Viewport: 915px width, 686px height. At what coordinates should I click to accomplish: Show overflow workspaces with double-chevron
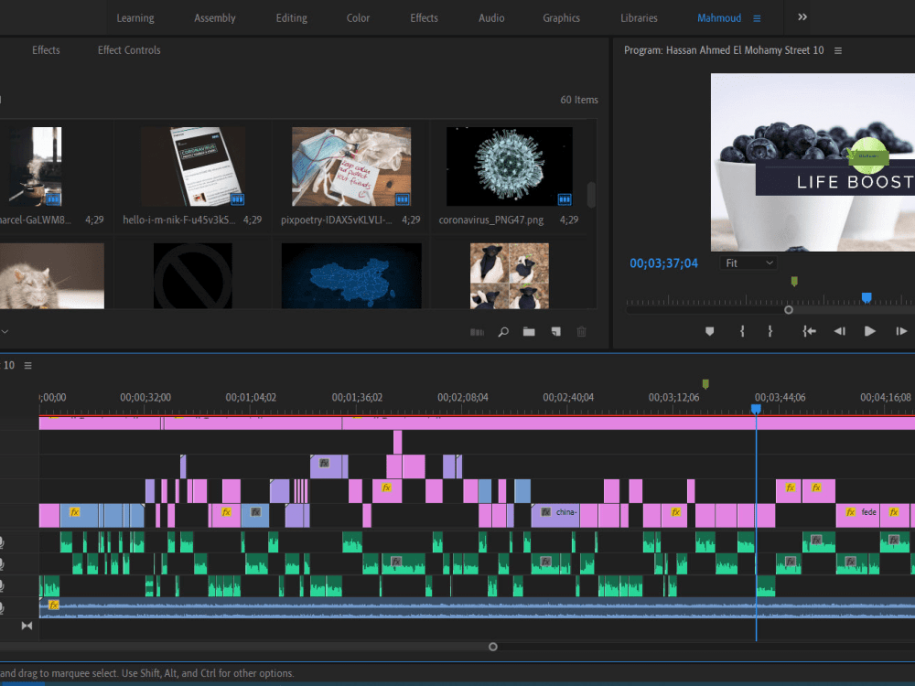[x=802, y=16]
